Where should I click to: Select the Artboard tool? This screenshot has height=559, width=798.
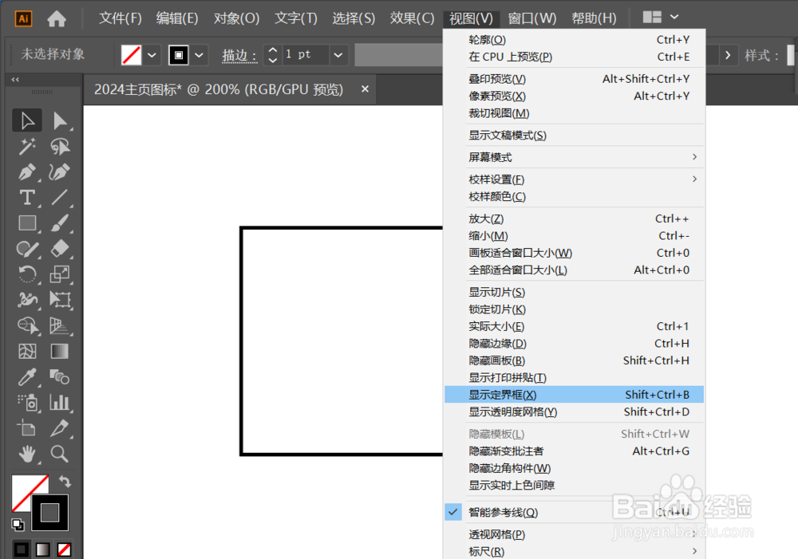(27, 428)
